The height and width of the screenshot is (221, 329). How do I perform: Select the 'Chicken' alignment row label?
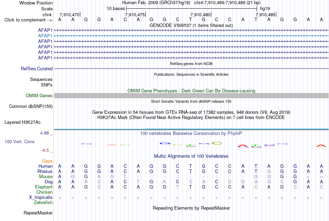[x=44, y=192]
